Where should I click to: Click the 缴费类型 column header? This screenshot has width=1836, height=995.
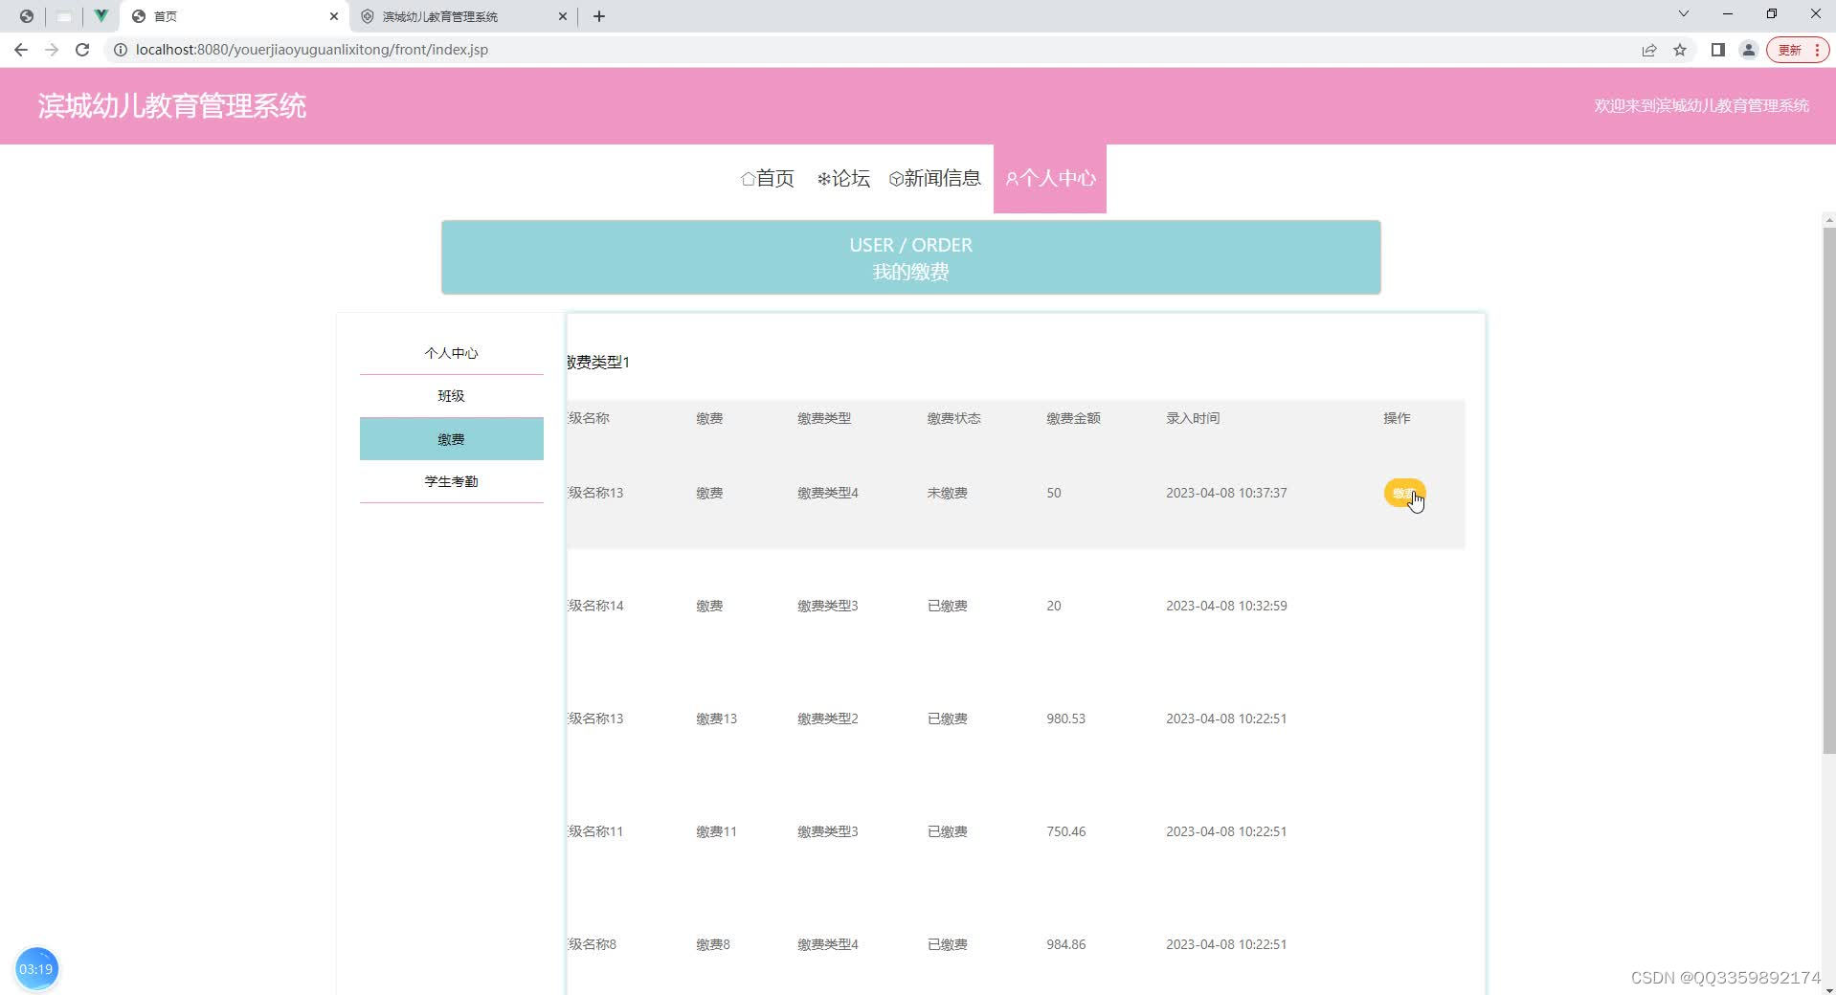(x=824, y=418)
